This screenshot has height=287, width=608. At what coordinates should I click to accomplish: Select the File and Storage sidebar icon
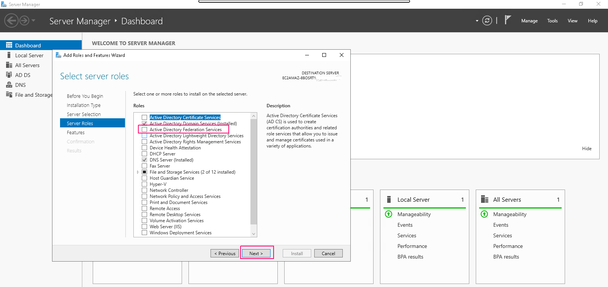click(x=9, y=94)
